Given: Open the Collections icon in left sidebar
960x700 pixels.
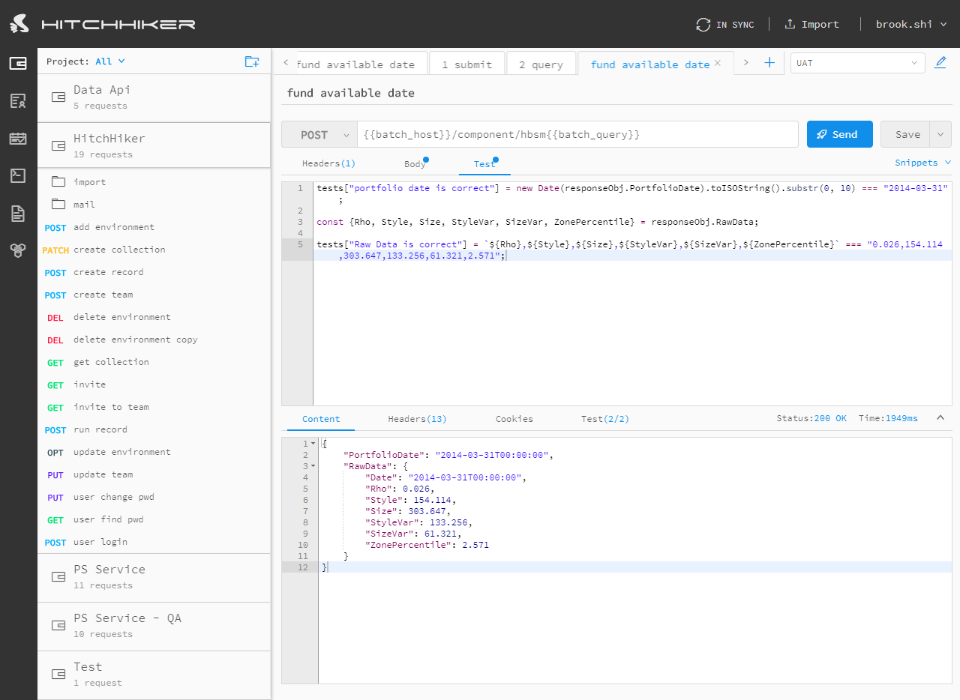Looking at the screenshot, I should pos(18,64).
